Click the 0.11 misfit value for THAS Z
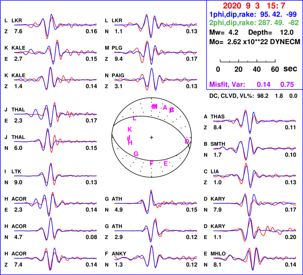This screenshot has height=275, width=303. point(291,127)
